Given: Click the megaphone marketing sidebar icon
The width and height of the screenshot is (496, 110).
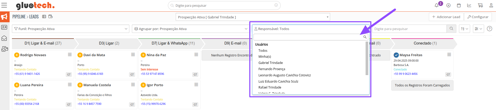Looking at the screenshot, I should pos(4,17).
